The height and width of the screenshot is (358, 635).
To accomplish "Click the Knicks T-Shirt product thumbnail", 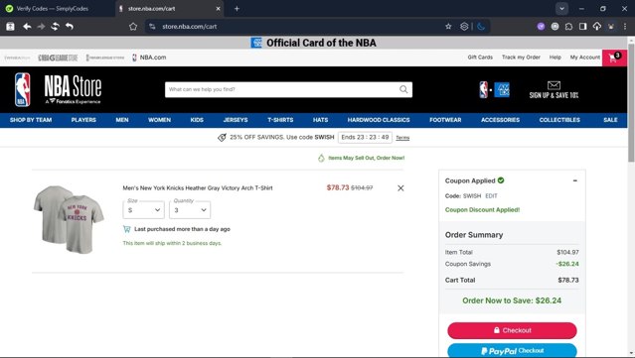I will coord(69,219).
